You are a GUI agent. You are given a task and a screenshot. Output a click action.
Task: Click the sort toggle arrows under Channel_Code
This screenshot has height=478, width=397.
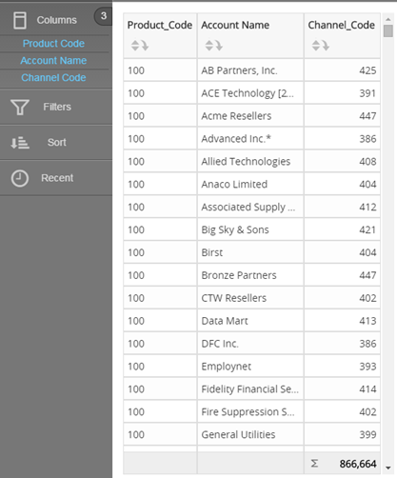click(x=316, y=46)
